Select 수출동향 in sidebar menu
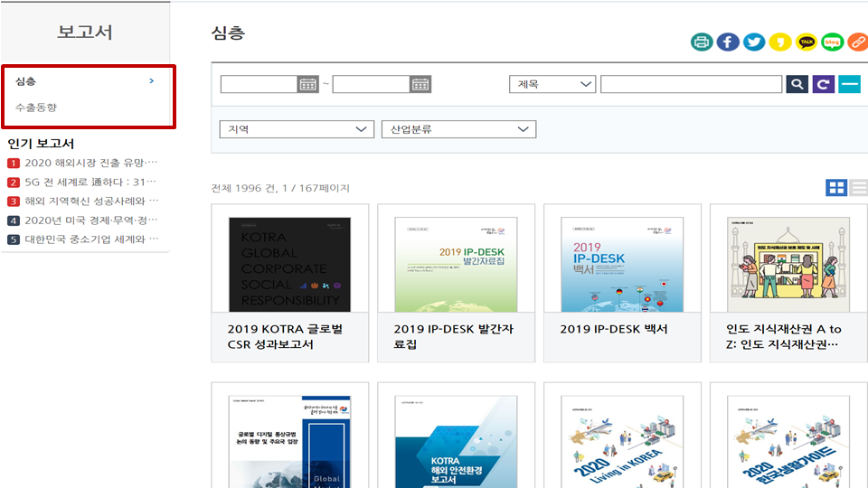 (x=36, y=108)
